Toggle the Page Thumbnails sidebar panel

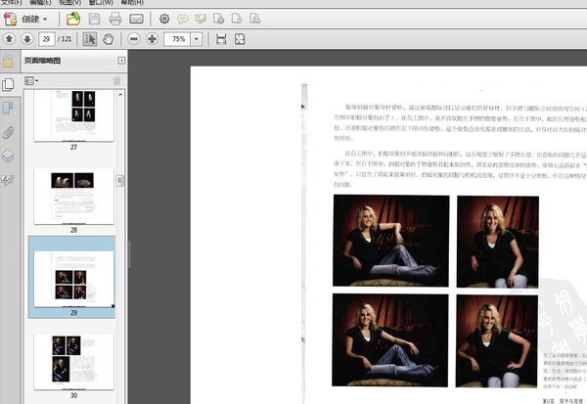click(9, 85)
